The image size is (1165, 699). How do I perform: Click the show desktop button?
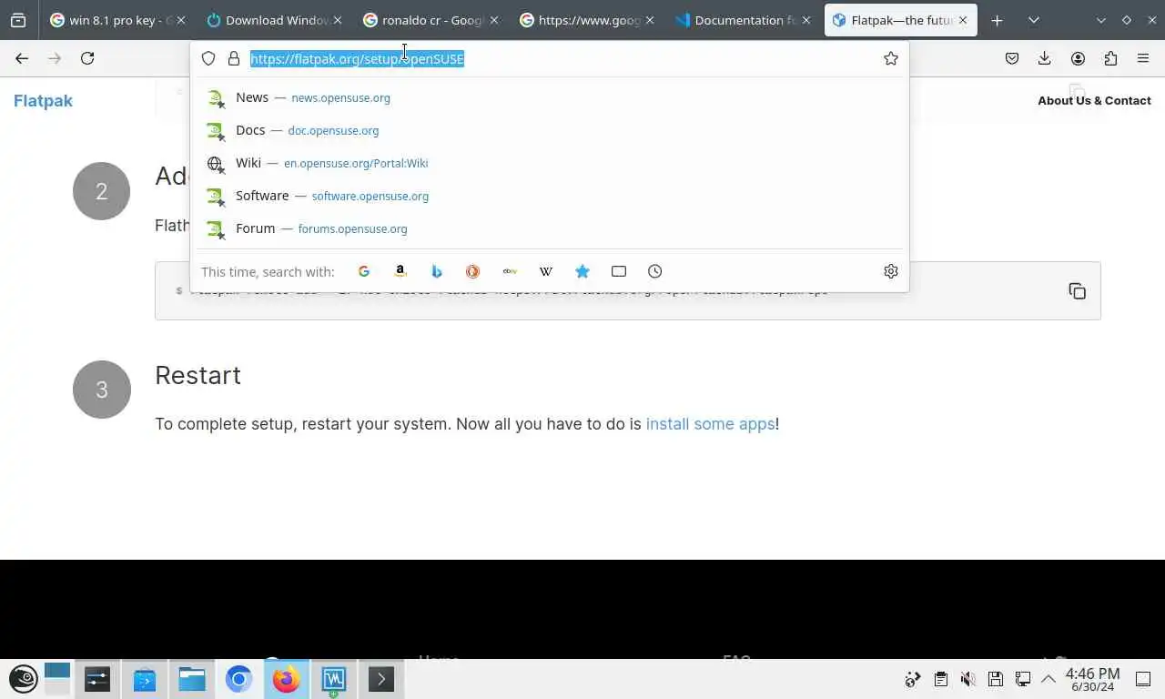tap(1143, 679)
